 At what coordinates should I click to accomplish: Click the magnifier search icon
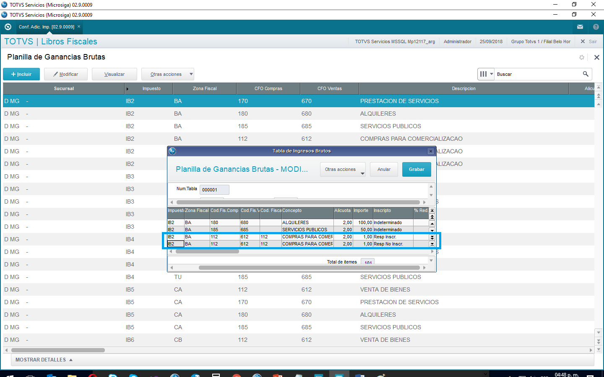(586, 74)
